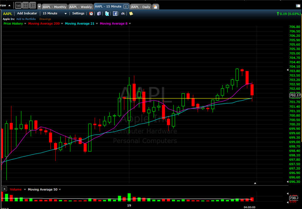Image resolution: width=302 pixels, height=209 pixels.
Task: Select the four-pane grid layout icon
Action: click(25, 5)
